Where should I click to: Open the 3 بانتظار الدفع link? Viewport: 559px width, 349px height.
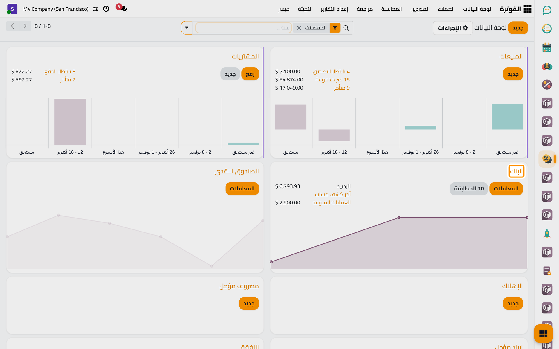pos(60,72)
